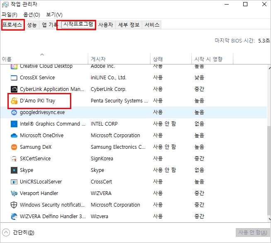
Task: Switch to the 앱 기록 tab
Action: (50, 25)
